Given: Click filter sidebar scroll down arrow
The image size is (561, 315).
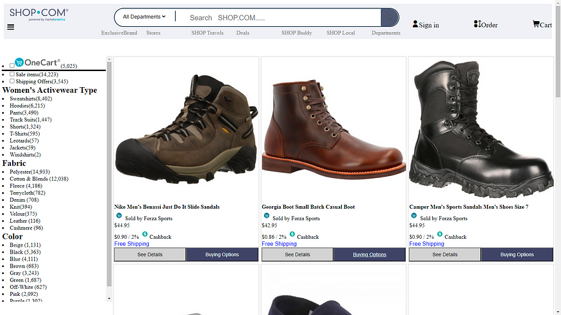Looking at the screenshot, I should coord(109,298).
